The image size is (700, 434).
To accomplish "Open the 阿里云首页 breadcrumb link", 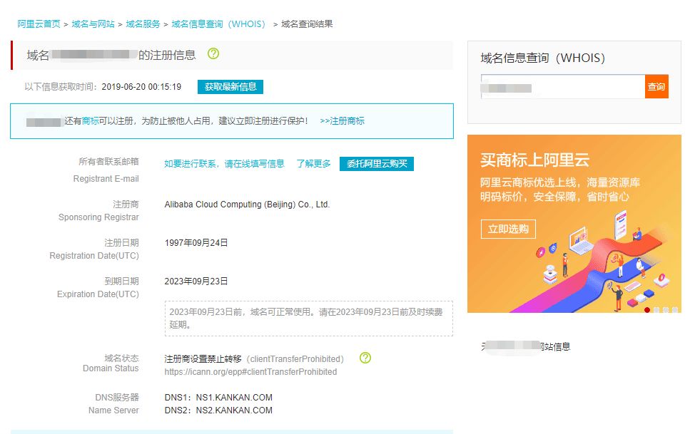I will click(x=39, y=24).
